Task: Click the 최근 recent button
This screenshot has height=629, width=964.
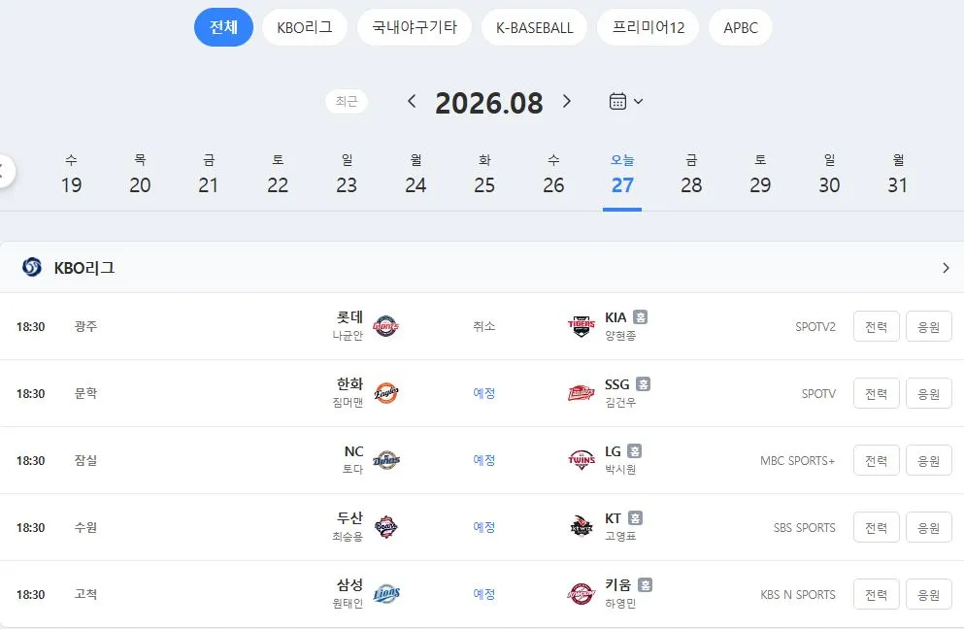Action: pyautogui.click(x=347, y=102)
